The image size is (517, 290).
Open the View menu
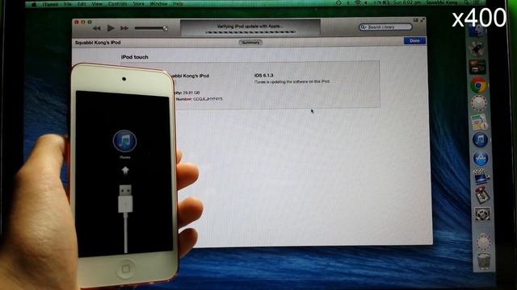point(97,4)
